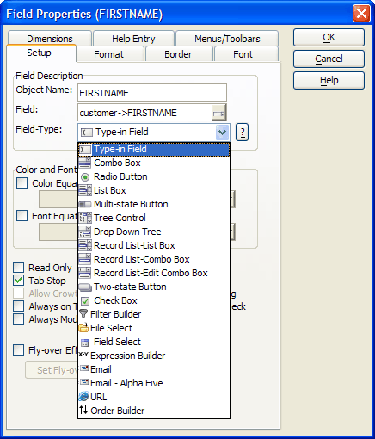Uncheck the Tab Stop checkbox
The height and width of the screenshot is (439, 375).
click(x=19, y=281)
